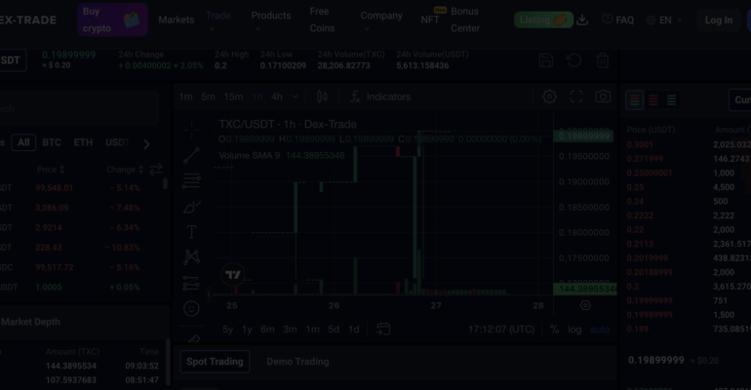Select the chart patterns tool
751x390 pixels.
point(191,257)
